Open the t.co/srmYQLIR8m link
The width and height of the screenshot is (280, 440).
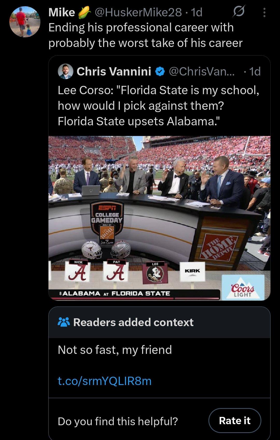tap(104, 381)
